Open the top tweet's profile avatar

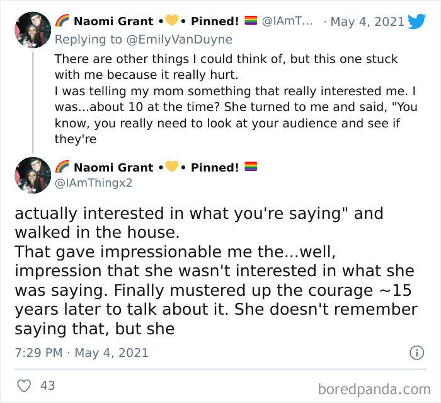click(x=32, y=30)
